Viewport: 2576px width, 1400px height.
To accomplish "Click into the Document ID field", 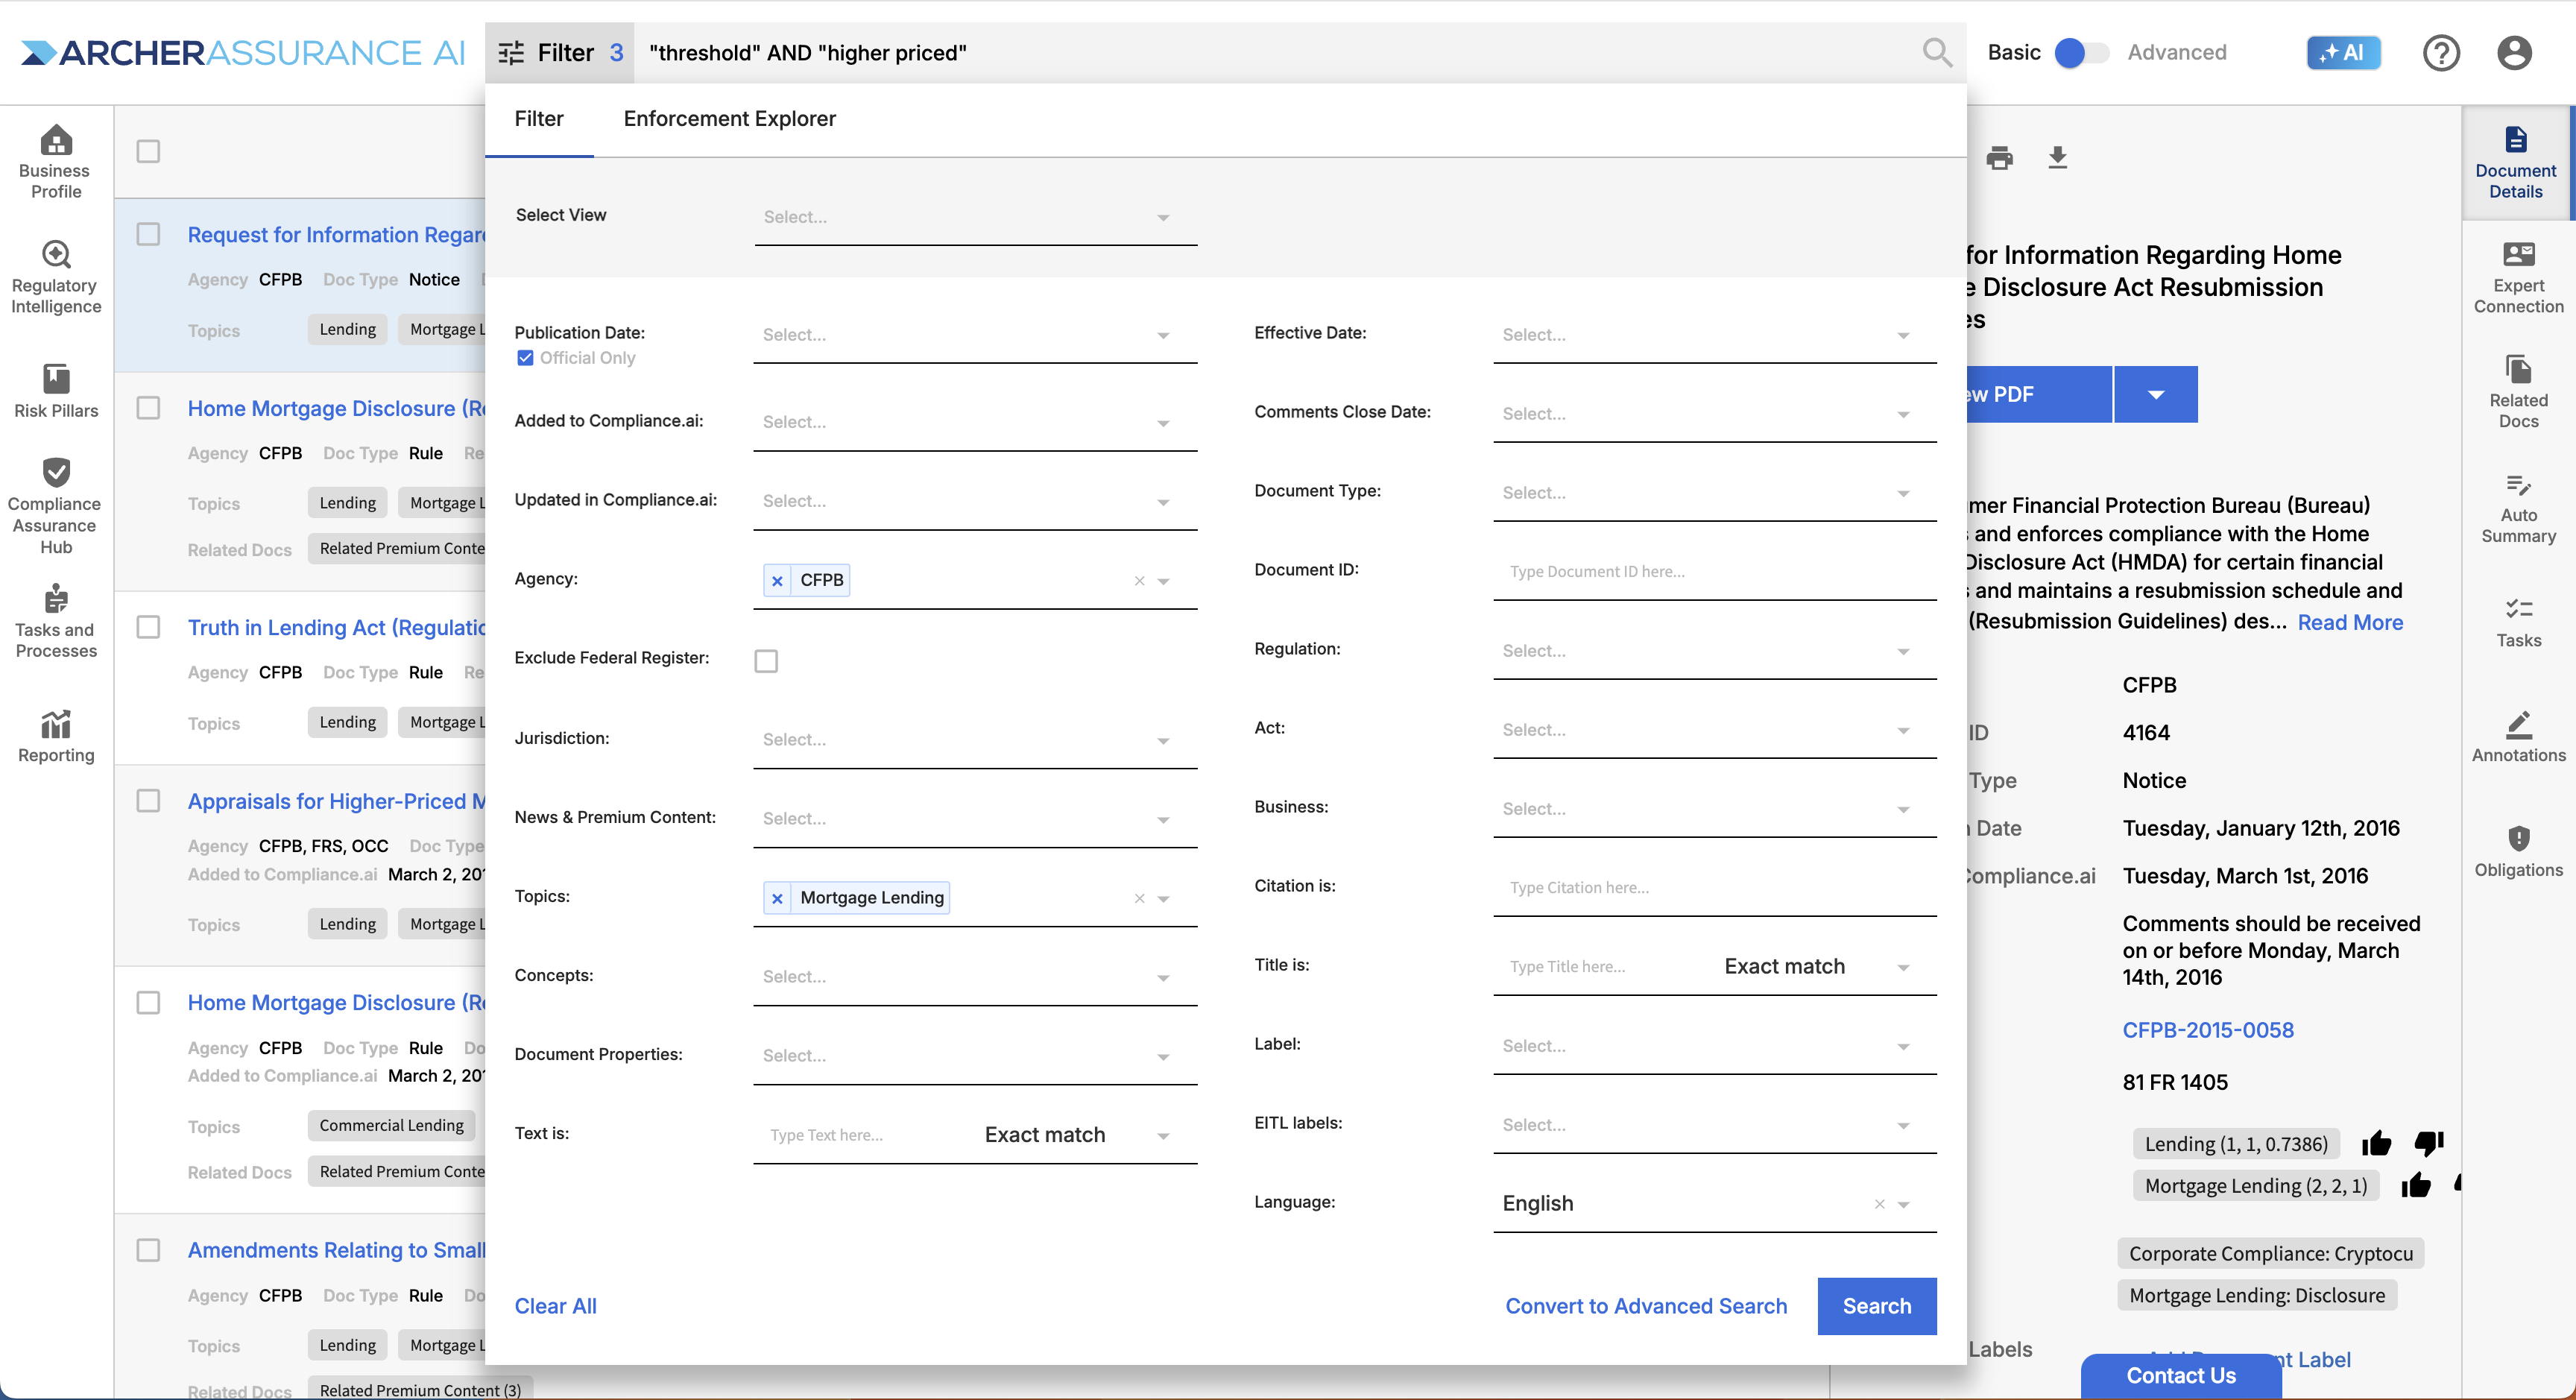I will [x=1715, y=572].
